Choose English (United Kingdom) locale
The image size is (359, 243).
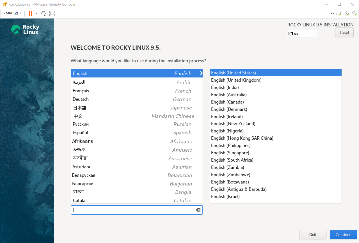tap(276, 80)
